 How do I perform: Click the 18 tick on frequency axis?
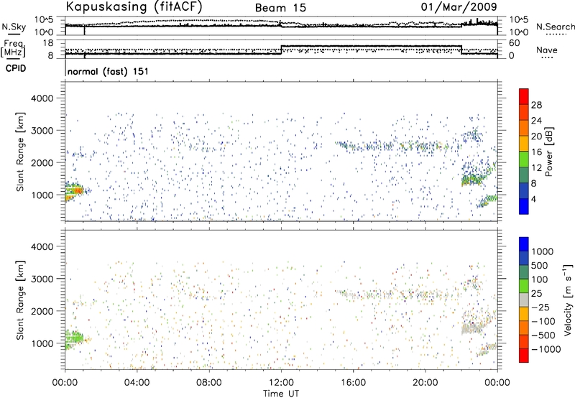tap(48, 43)
